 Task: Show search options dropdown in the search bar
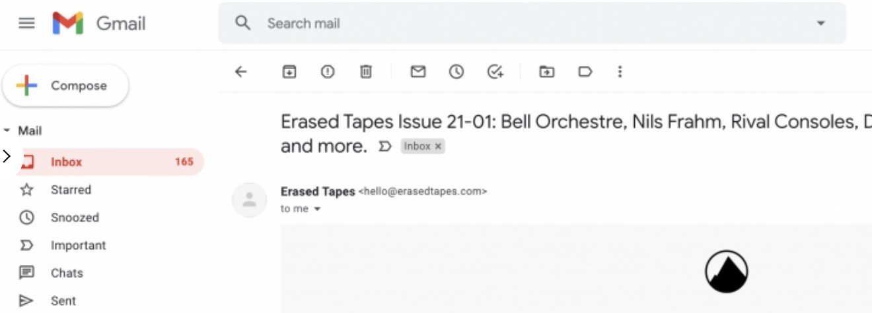tap(821, 23)
